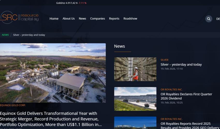The width and height of the screenshot is (220, 129).
Task: Open the article 'Silver – yesterday and today'
Action: tap(181, 64)
